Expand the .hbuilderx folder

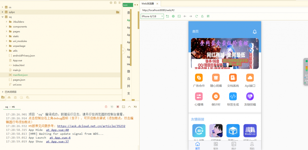click(x=7, y=22)
